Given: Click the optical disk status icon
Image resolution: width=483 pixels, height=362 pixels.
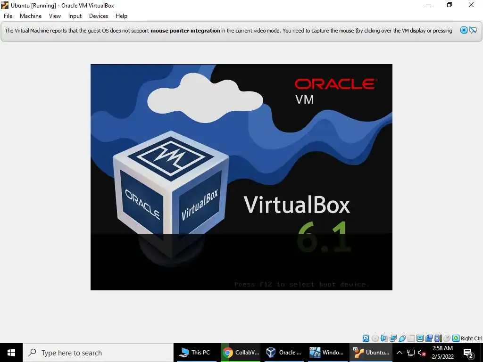Looking at the screenshot, I should click(375, 338).
